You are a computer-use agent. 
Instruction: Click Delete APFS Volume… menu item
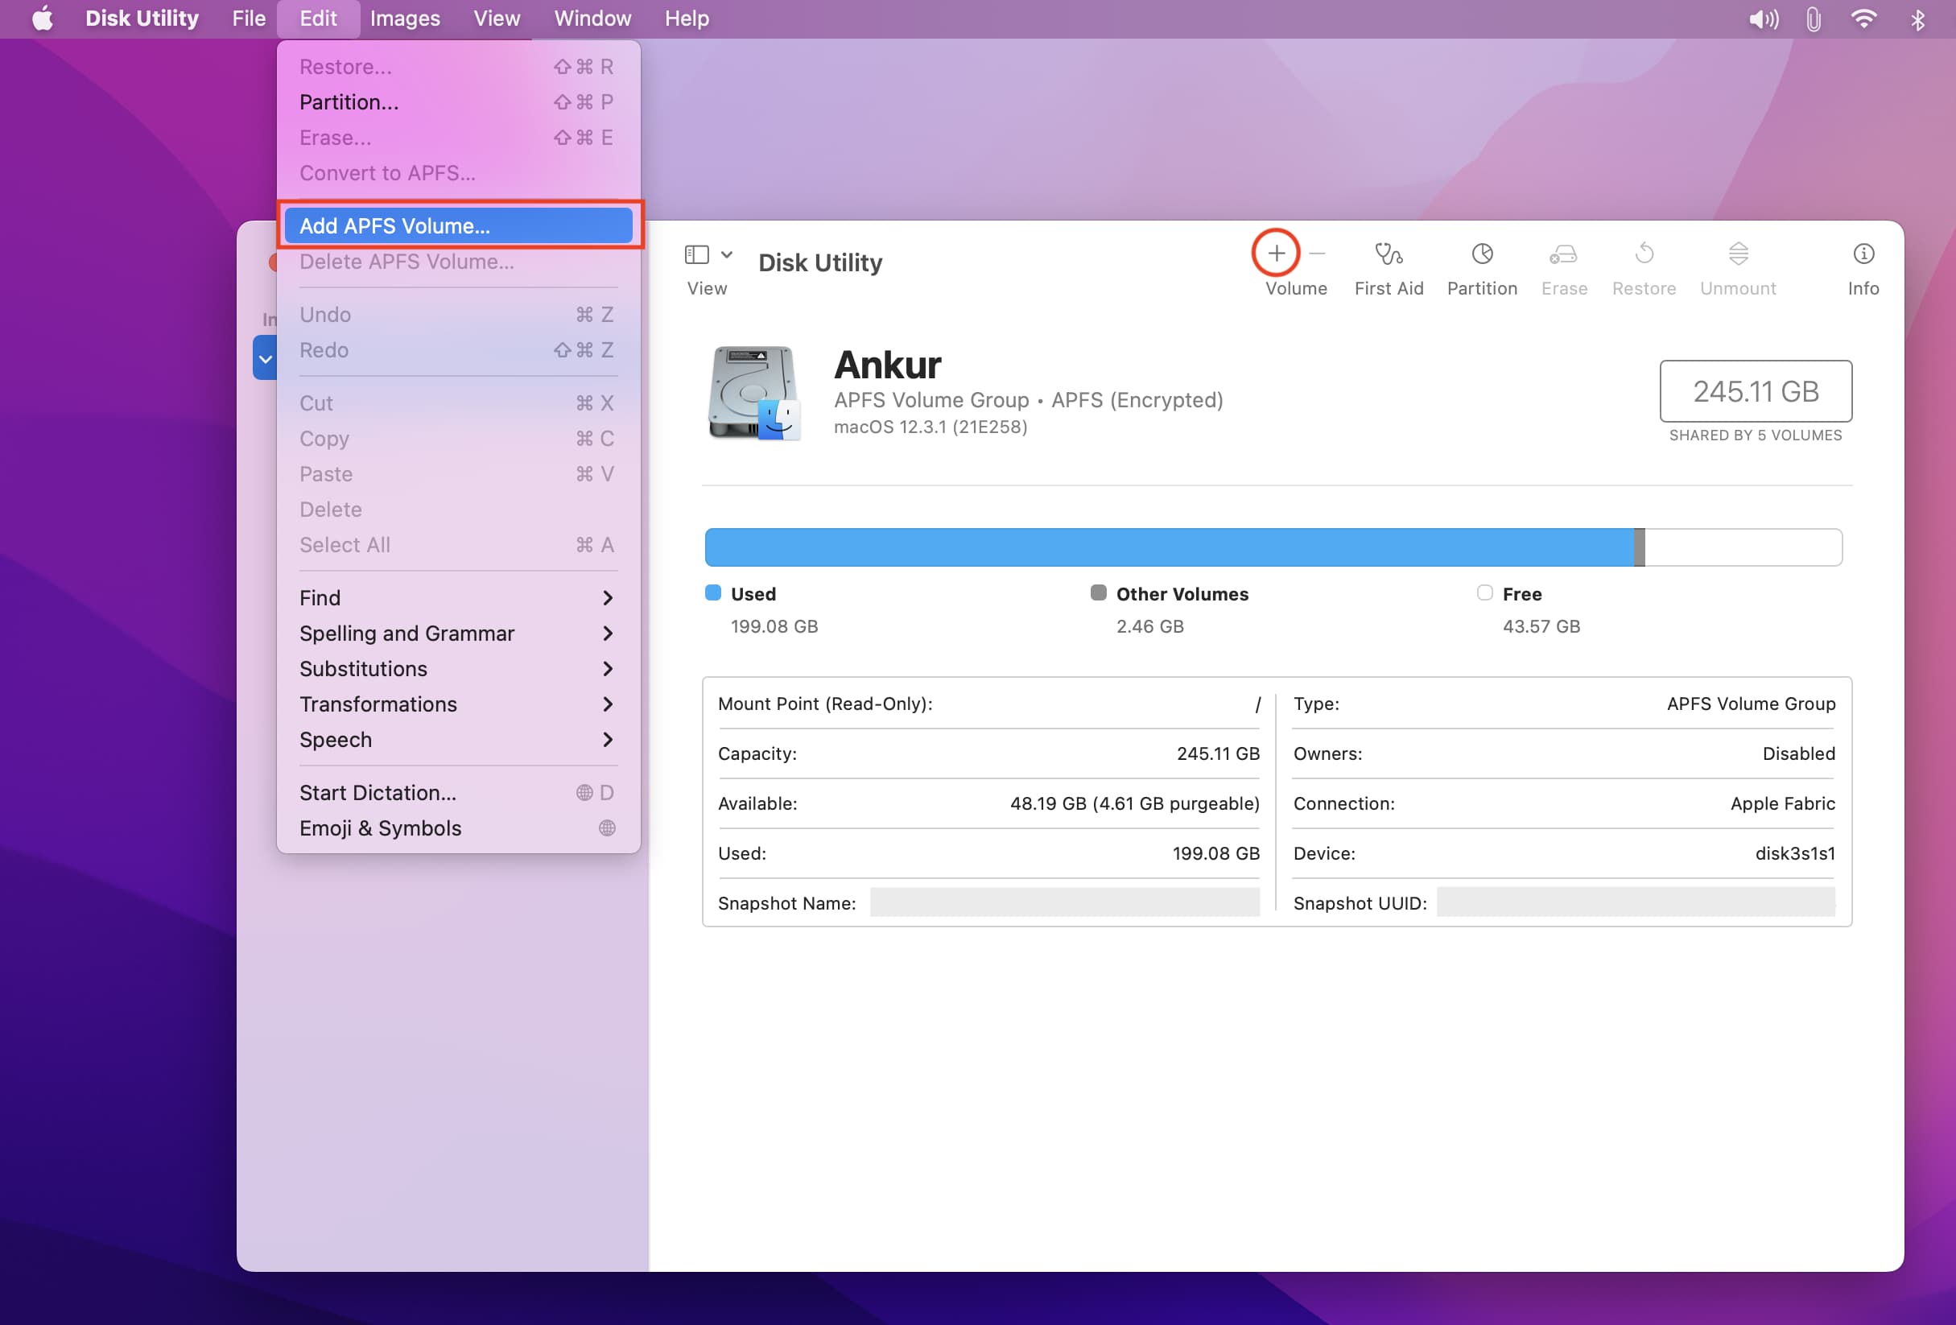coord(458,261)
